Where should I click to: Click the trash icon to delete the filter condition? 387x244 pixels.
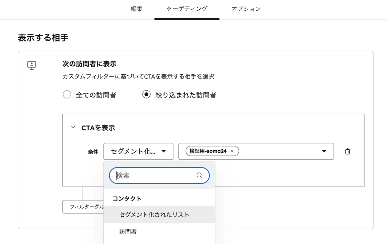347,151
